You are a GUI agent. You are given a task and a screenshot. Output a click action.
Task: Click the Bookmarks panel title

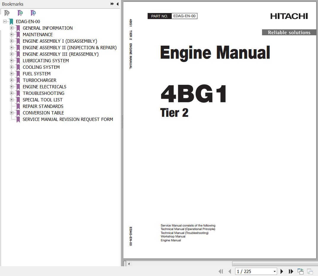[x=12, y=4]
